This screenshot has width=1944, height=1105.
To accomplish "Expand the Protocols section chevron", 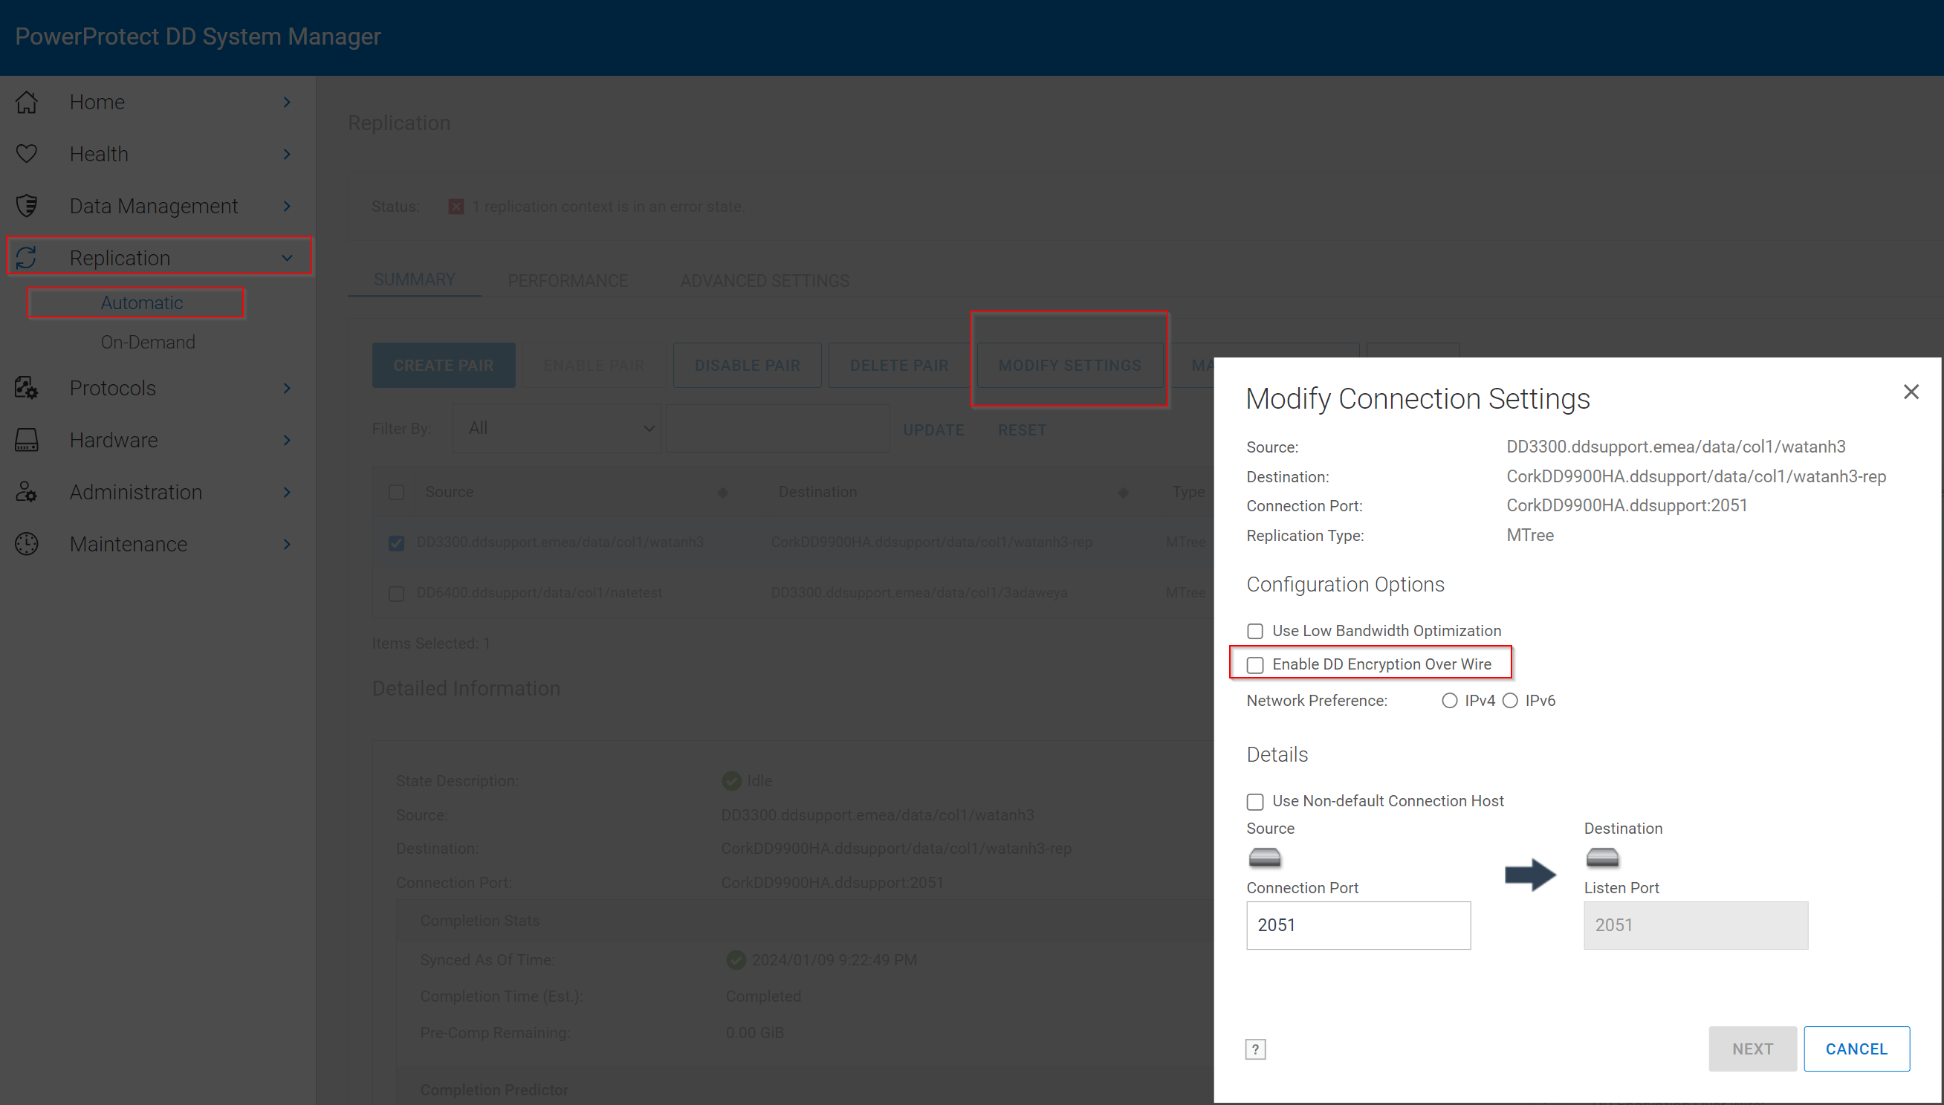I will (287, 388).
